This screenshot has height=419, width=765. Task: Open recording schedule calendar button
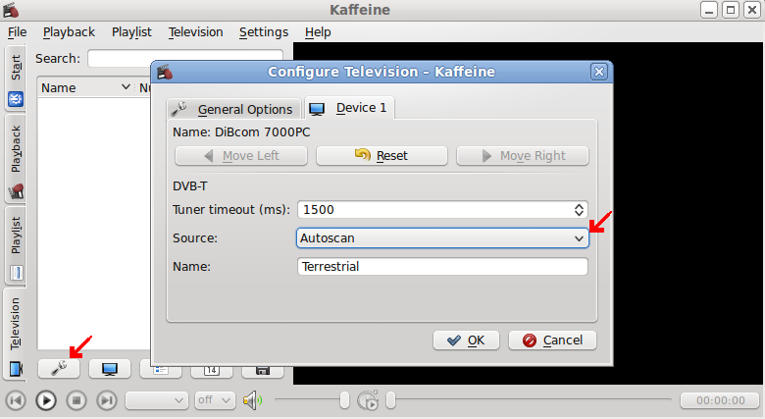[x=211, y=370]
